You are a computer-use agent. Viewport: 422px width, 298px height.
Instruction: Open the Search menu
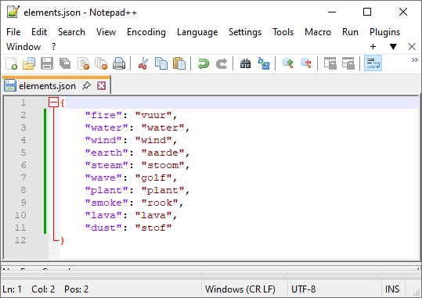[71, 32]
